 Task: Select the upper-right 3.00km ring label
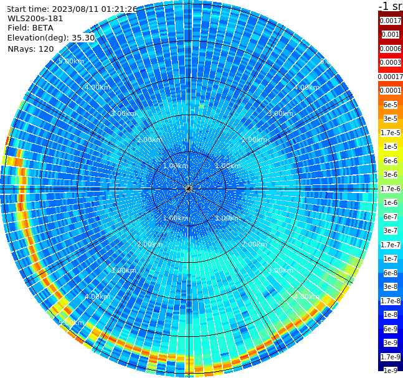[x=281, y=113]
